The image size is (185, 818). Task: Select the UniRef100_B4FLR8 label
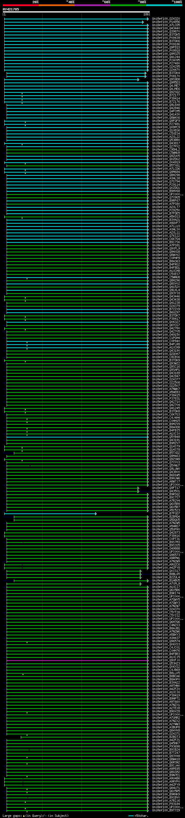(166, 344)
